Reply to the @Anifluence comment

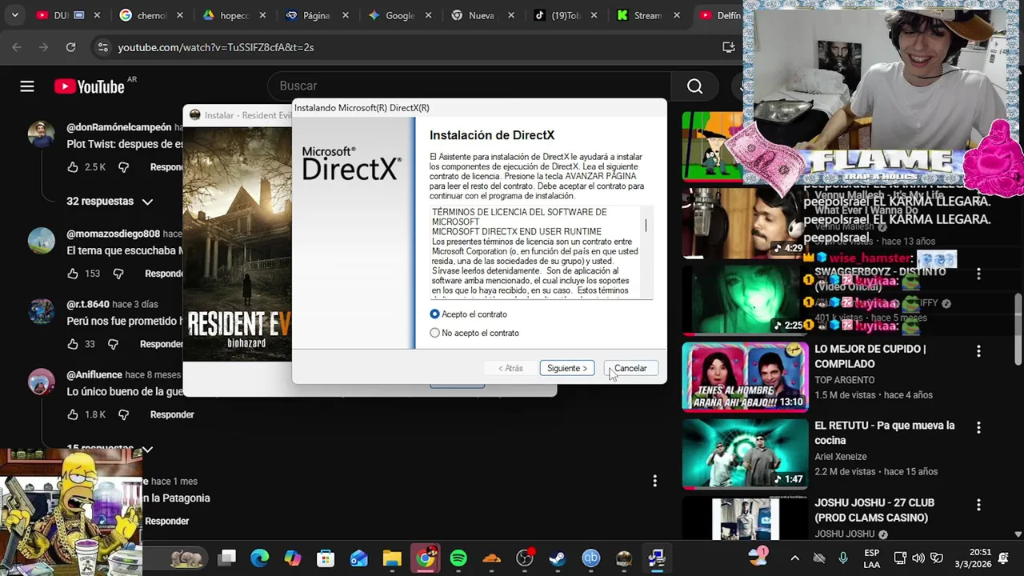[172, 414]
